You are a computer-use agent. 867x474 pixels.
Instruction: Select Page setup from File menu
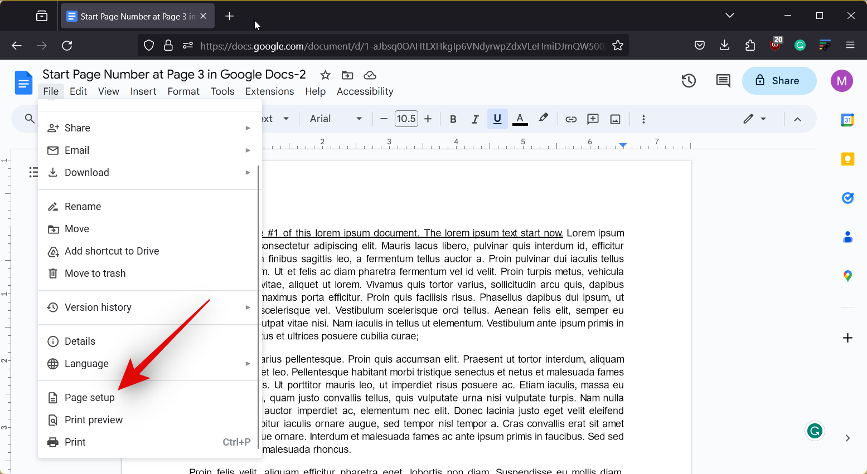(x=90, y=398)
